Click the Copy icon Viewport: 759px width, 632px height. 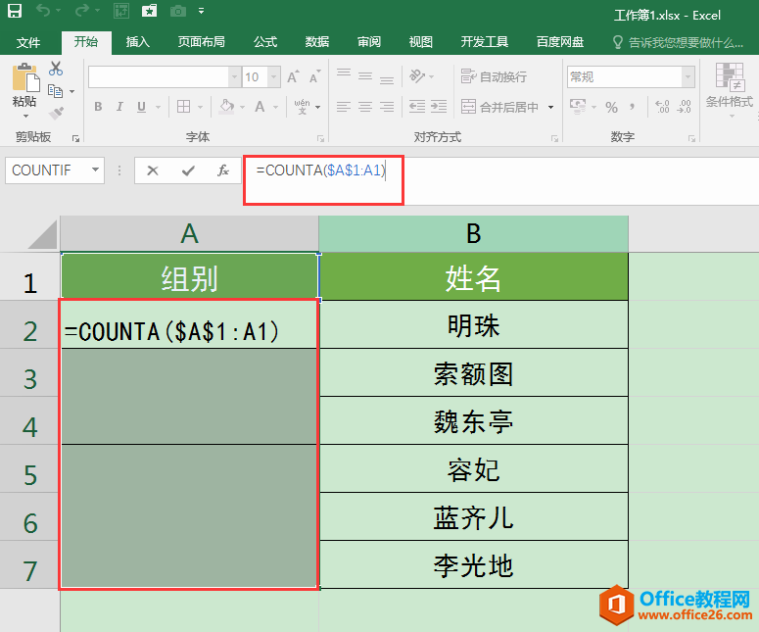click(55, 91)
